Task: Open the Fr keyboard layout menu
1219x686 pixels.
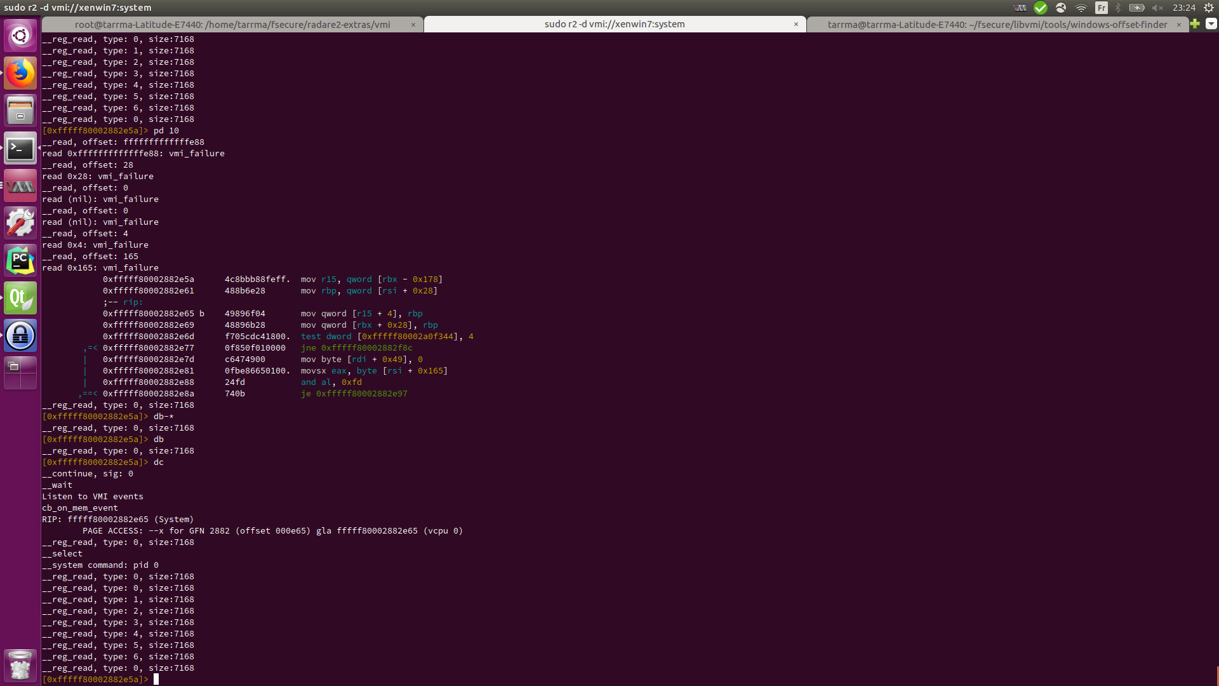Action: pos(1102,8)
